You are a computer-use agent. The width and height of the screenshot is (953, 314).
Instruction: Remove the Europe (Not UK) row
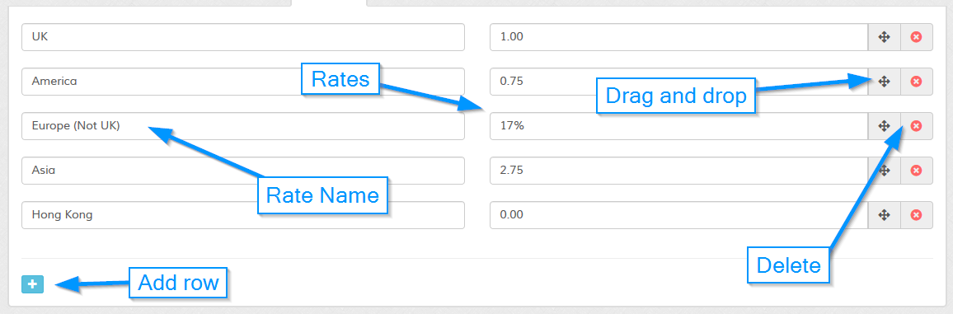tap(917, 126)
